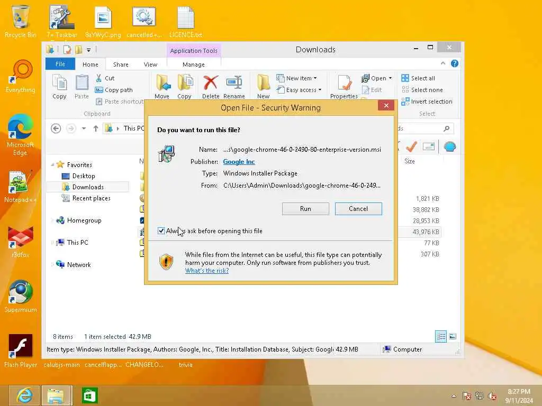Open Explorer Help question mark icon

click(x=455, y=63)
